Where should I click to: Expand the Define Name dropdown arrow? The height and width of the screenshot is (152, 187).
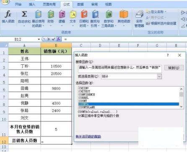(166, 12)
